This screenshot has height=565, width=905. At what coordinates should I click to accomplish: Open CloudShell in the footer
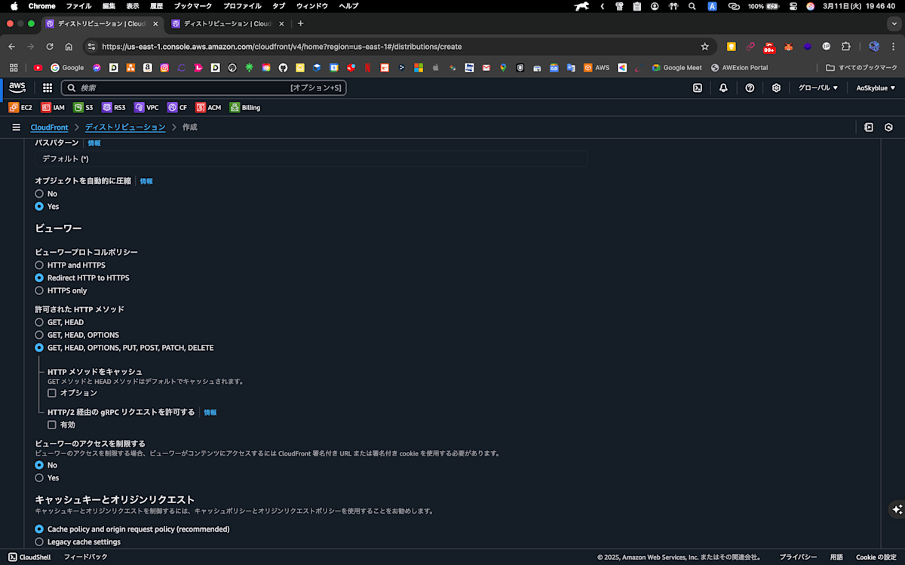[29, 557]
